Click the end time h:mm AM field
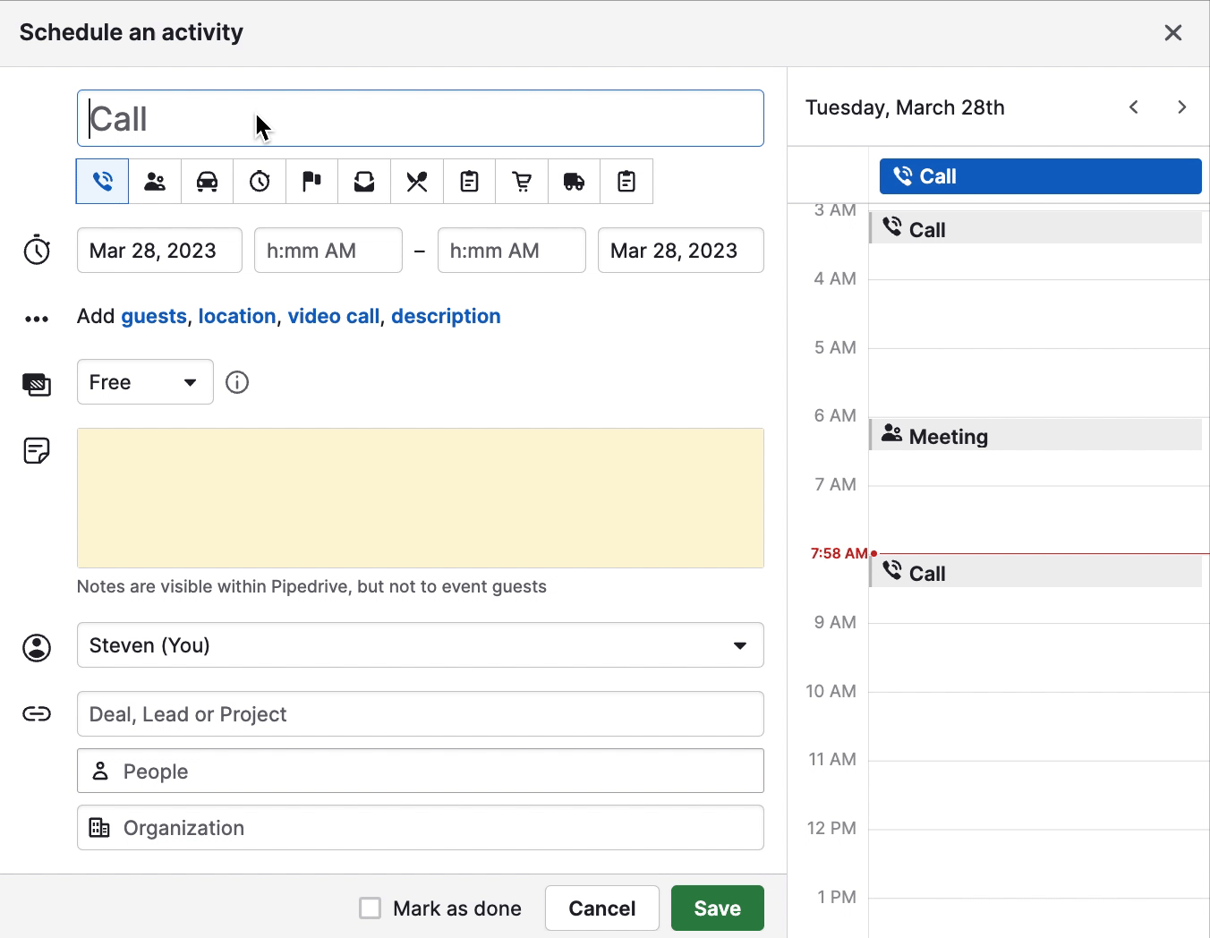Viewport: 1210px width, 938px height. tap(512, 251)
